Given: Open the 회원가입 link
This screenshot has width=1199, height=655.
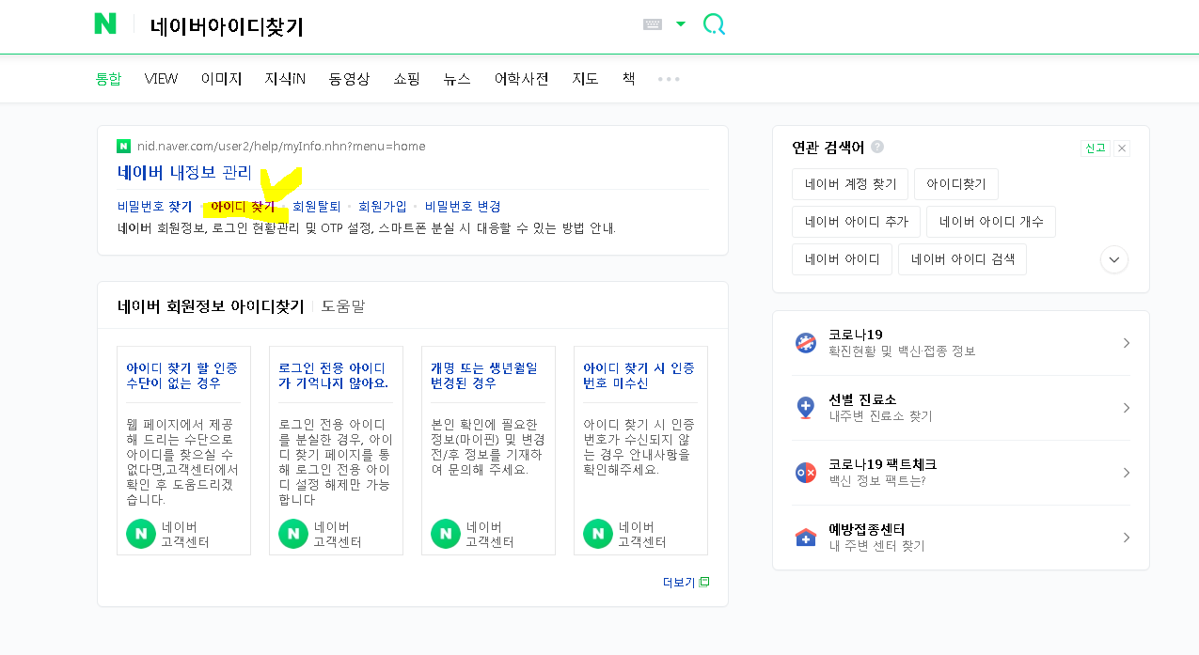Looking at the screenshot, I should point(383,206).
